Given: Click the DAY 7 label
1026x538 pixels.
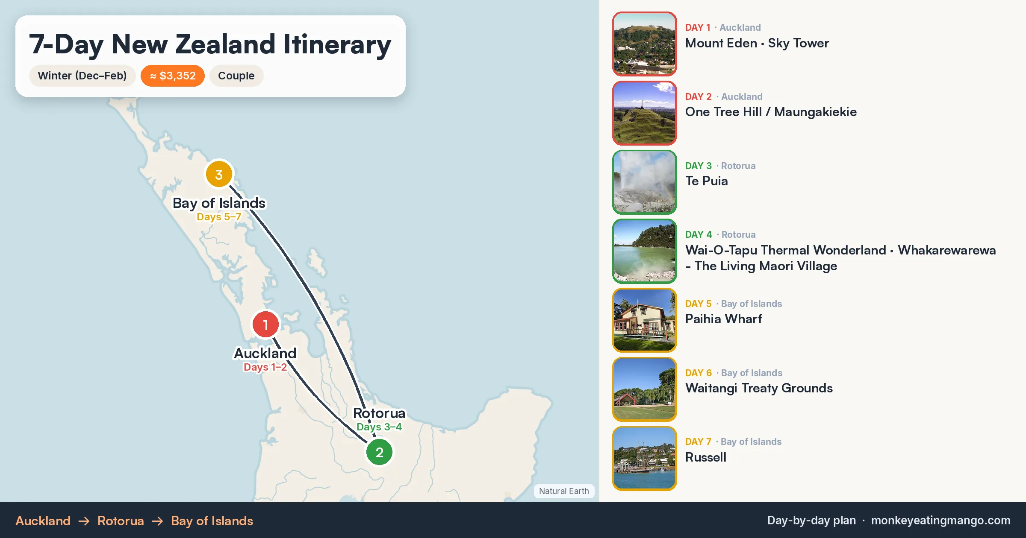Looking at the screenshot, I should tap(698, 442).
